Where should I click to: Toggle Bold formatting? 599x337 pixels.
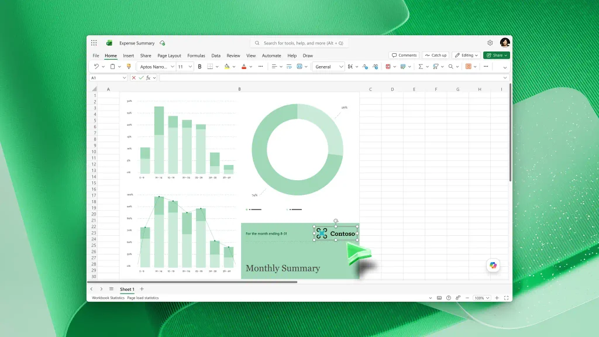click(x=199, y=67)
